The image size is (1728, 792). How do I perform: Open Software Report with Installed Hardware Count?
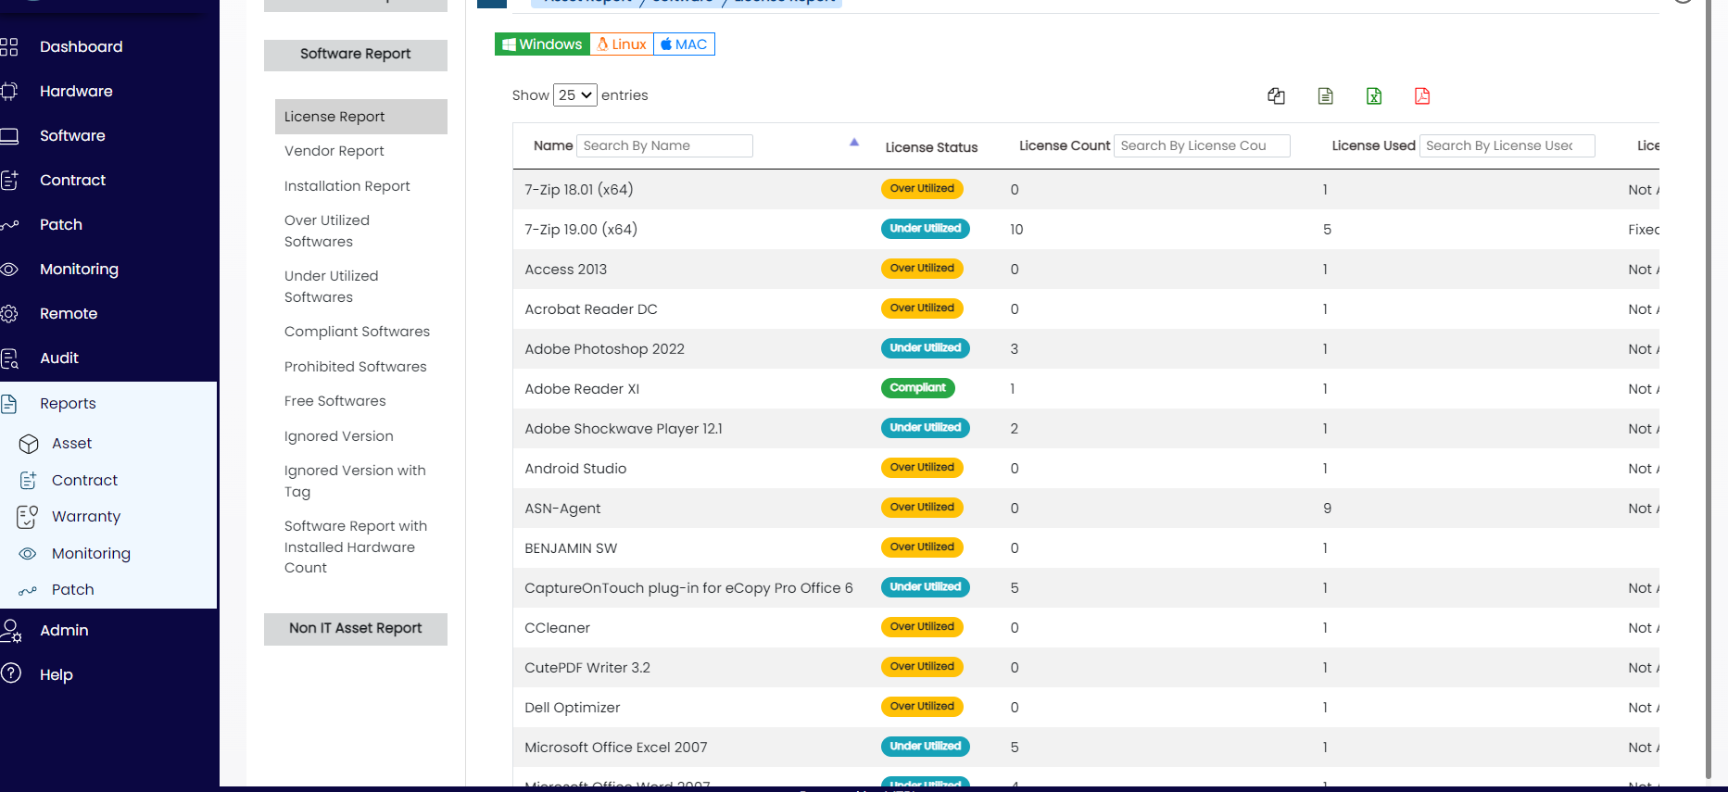pyautogui.click(x=356, y=547)
